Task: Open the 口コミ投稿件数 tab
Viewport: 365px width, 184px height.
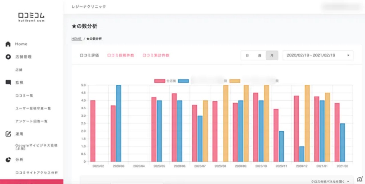Action: 121,55
